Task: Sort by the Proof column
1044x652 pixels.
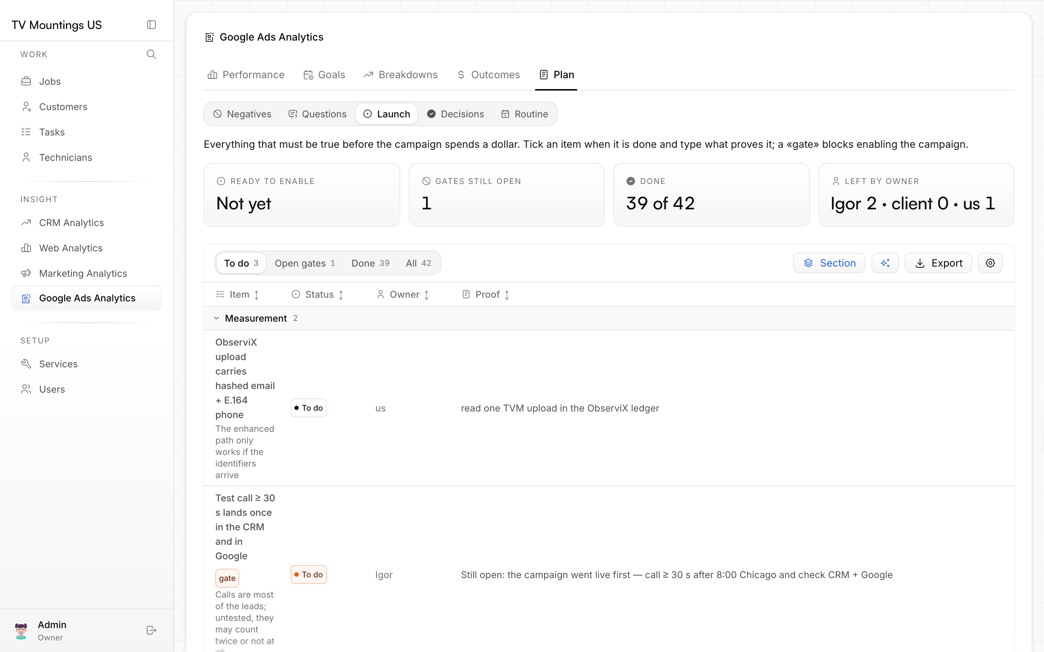Action: [486, 294]
